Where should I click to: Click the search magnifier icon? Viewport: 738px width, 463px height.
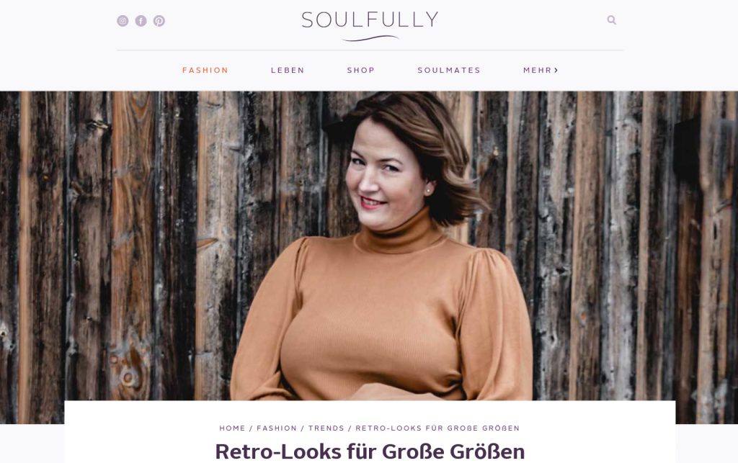[611, 19]
